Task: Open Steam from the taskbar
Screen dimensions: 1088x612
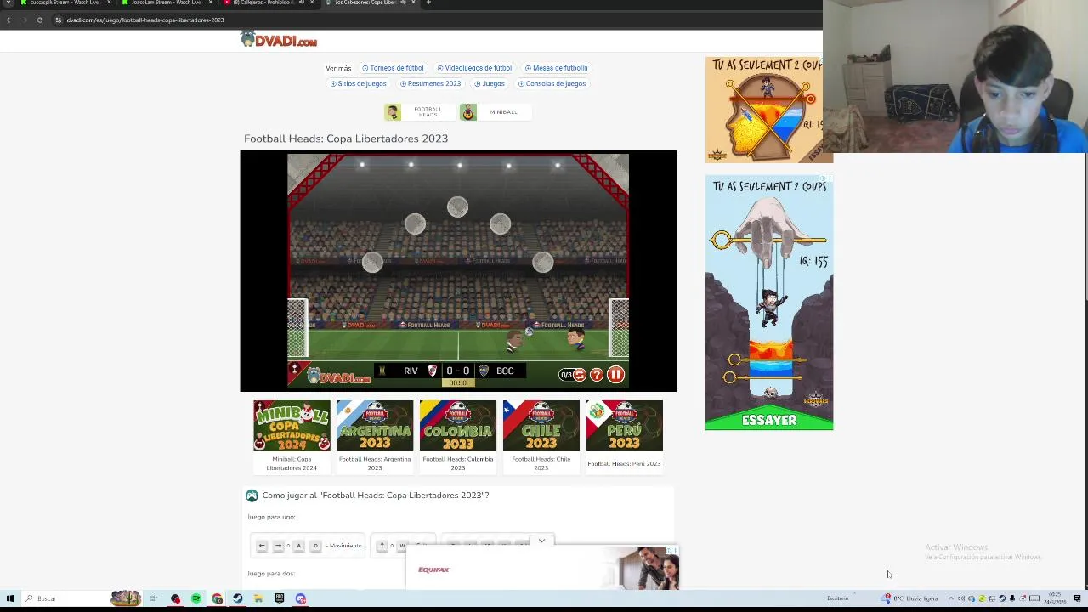Action: click(237, 598)
